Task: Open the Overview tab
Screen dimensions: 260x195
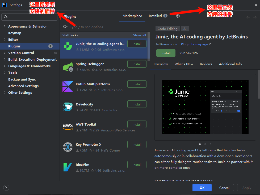Action: 161,64
